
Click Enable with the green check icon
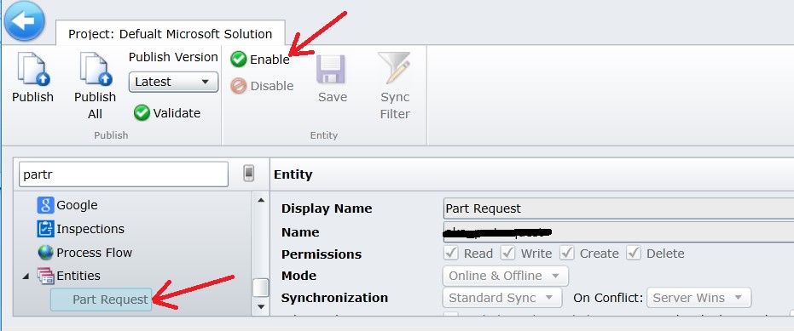[260, 60]
